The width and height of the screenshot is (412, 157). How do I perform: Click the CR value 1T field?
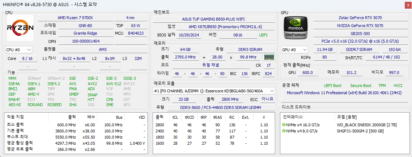point(269,65)
